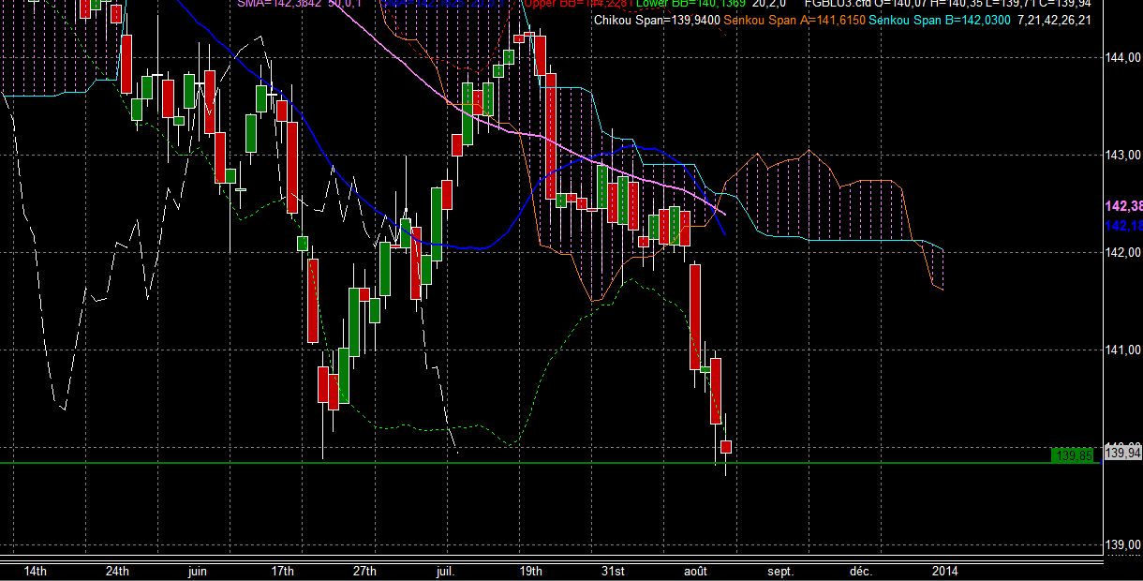
Task: Click the juin month label
Action: (x=198, y=571)
